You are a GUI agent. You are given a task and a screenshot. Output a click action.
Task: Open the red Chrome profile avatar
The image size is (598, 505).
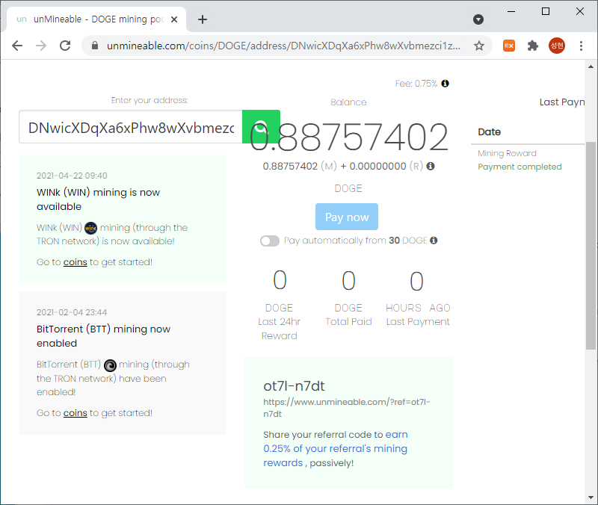(556, 46)
